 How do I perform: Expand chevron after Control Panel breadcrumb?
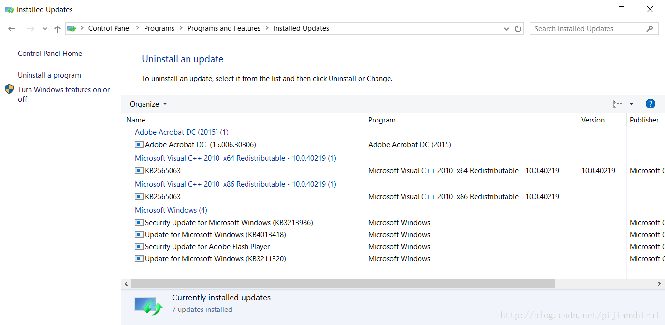pyautogui.click(x=138, y=28)
